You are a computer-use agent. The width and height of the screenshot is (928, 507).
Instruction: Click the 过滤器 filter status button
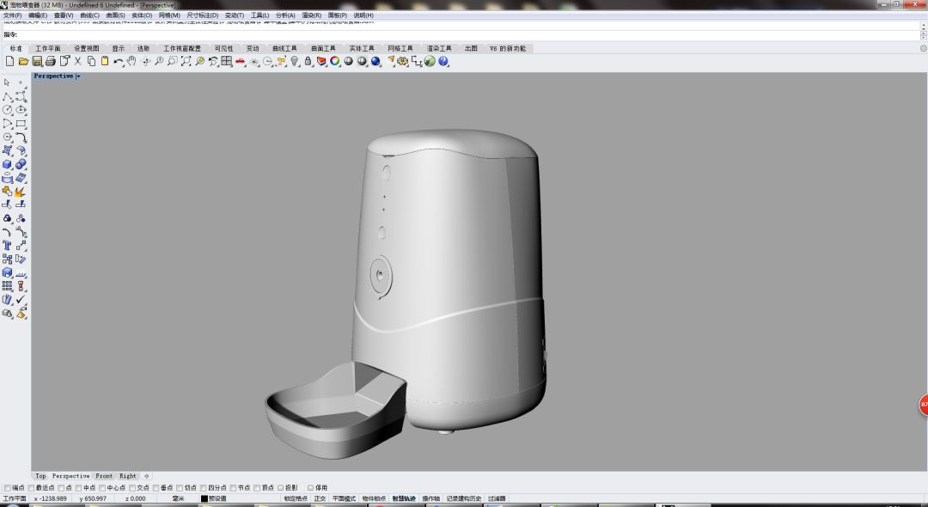tap(497, 498)
